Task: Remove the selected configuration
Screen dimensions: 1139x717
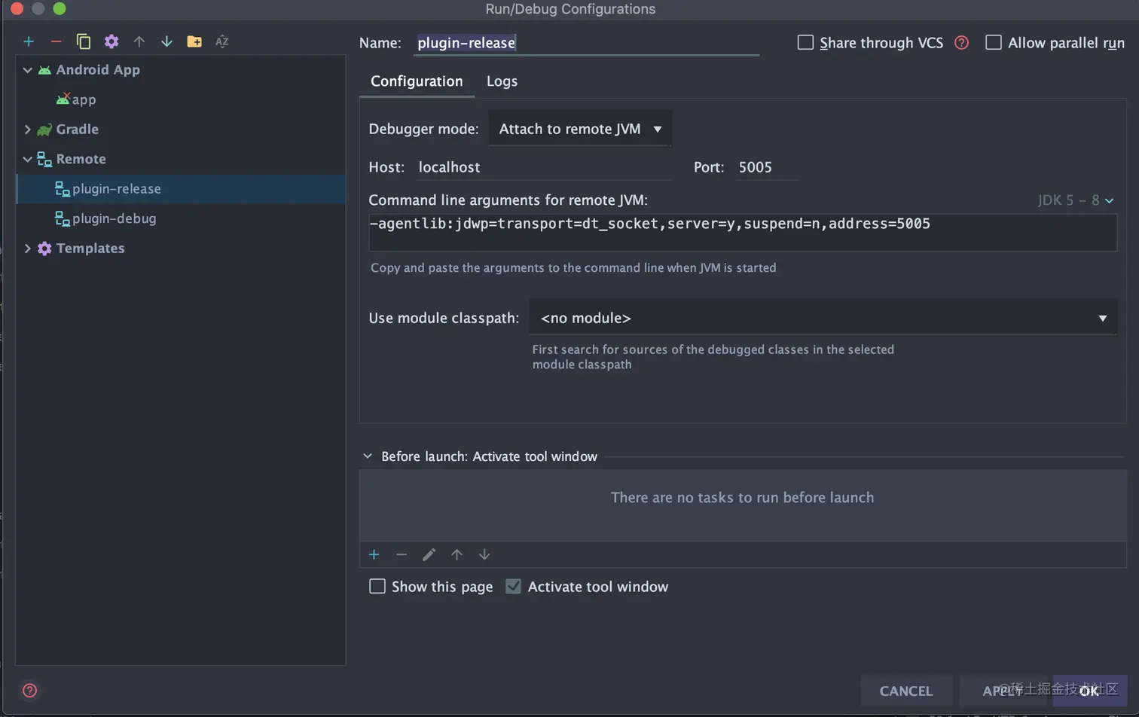Action: coord(56,41)
